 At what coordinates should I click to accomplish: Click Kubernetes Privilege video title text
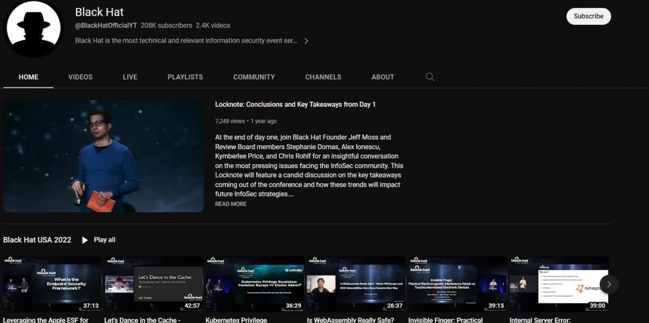click(x=236, y=320)
